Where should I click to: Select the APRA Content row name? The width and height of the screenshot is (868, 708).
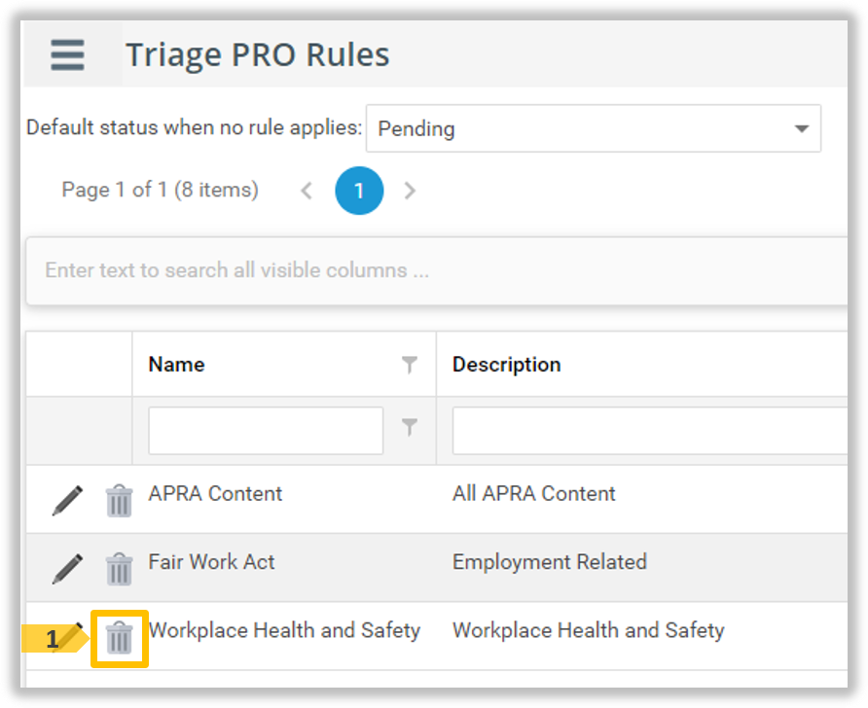click(215, 494)
